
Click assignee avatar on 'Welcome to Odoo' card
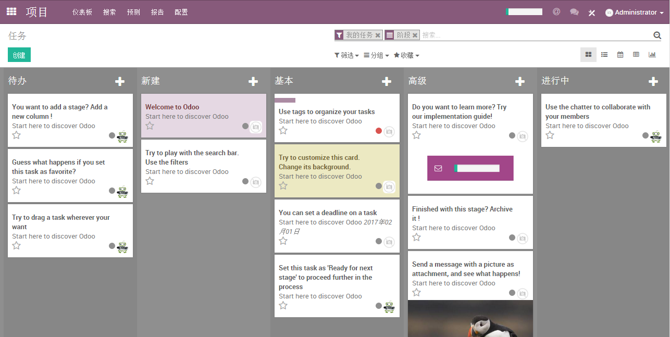(x=255, y=127)
